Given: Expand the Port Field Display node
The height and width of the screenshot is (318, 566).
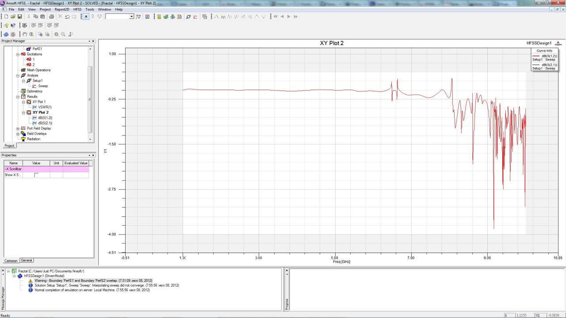Looking at the screenshot, I should (18, 129).
